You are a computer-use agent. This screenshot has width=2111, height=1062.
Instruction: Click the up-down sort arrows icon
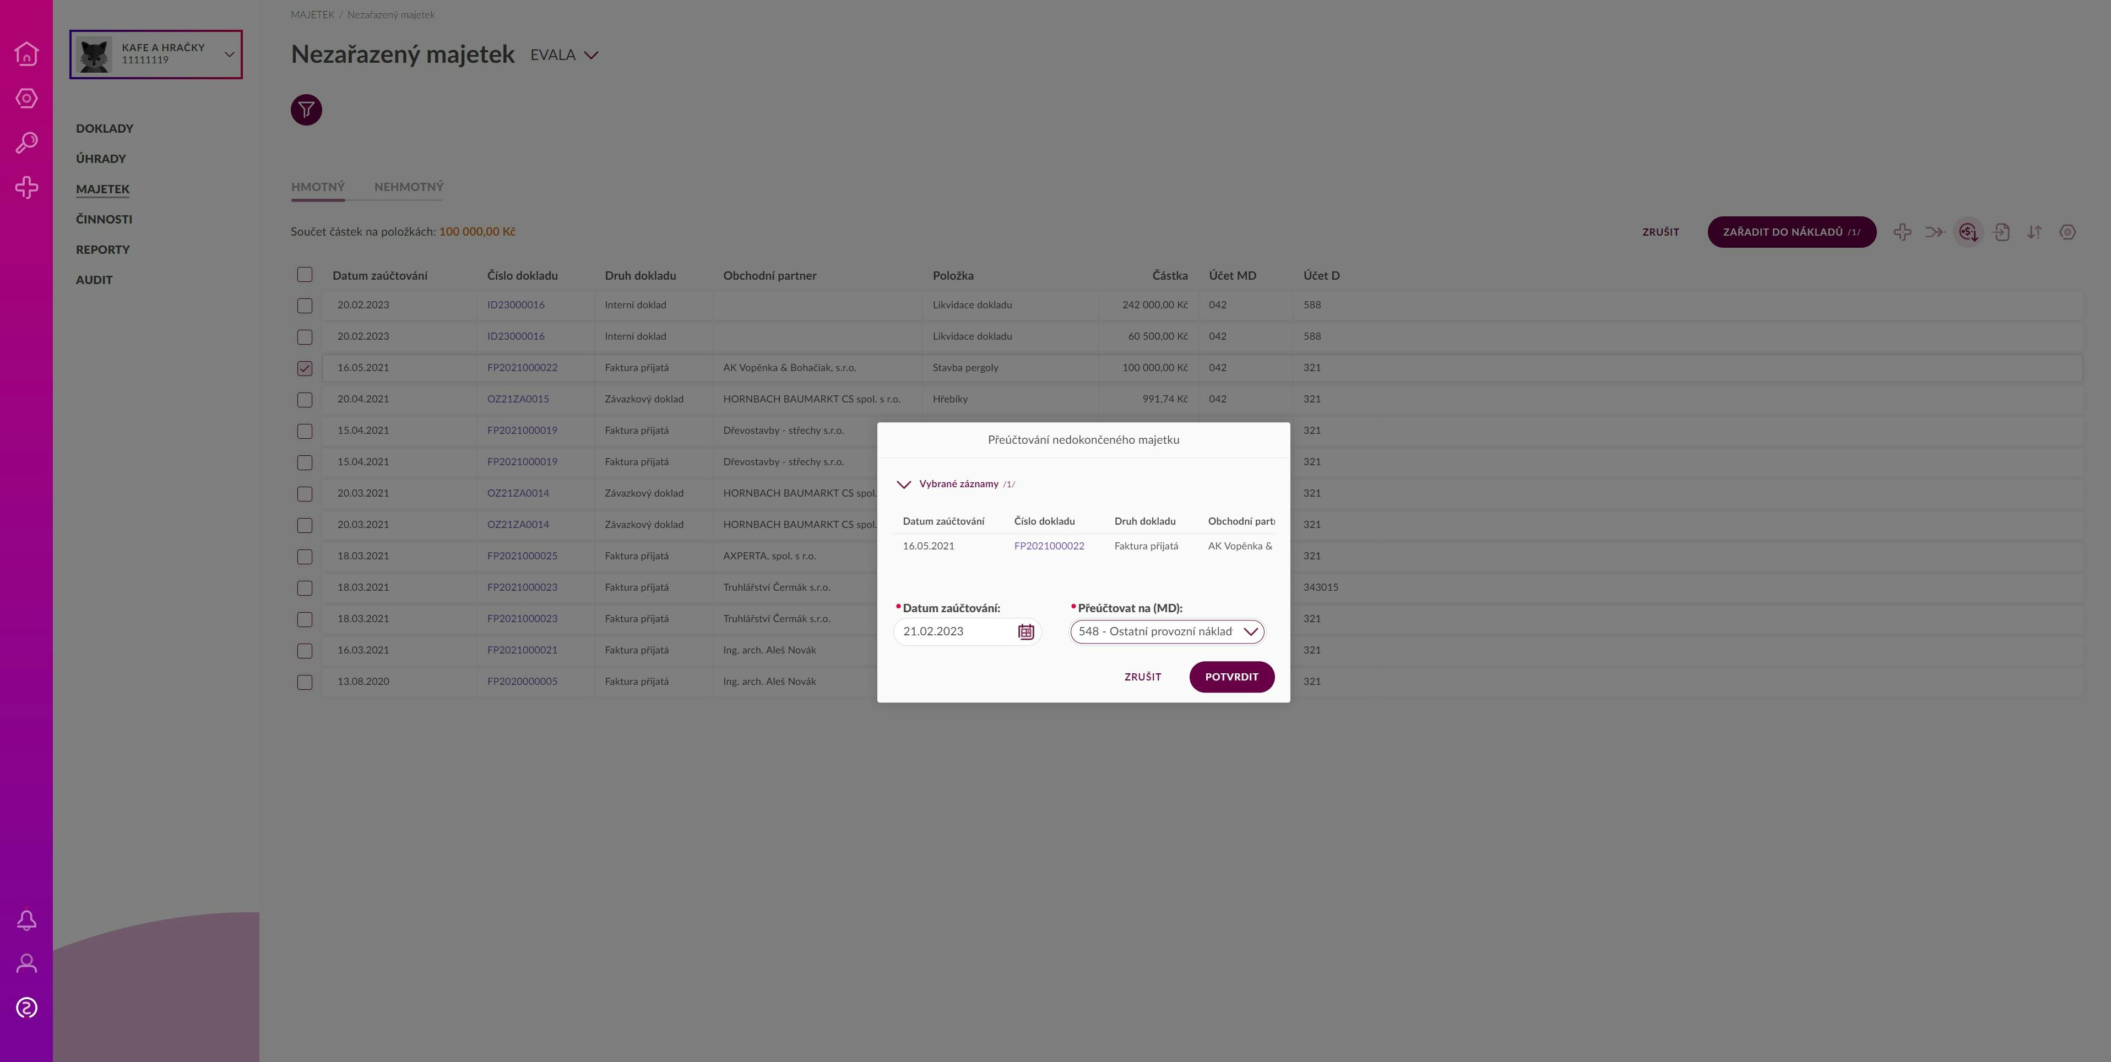tap(2034, 232)
